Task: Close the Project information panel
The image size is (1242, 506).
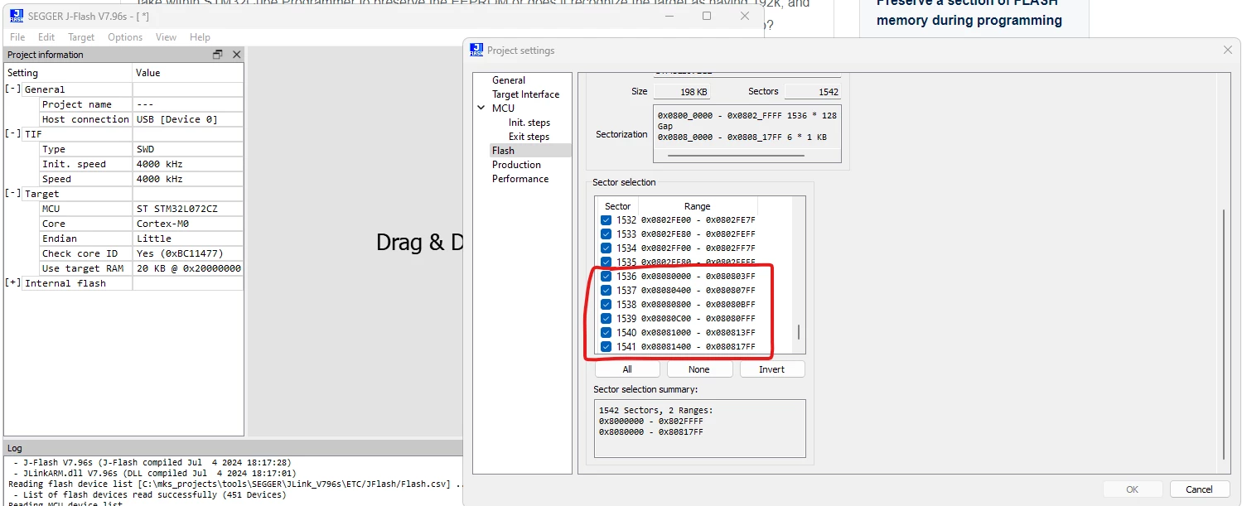Action: (x=236, y=55)
